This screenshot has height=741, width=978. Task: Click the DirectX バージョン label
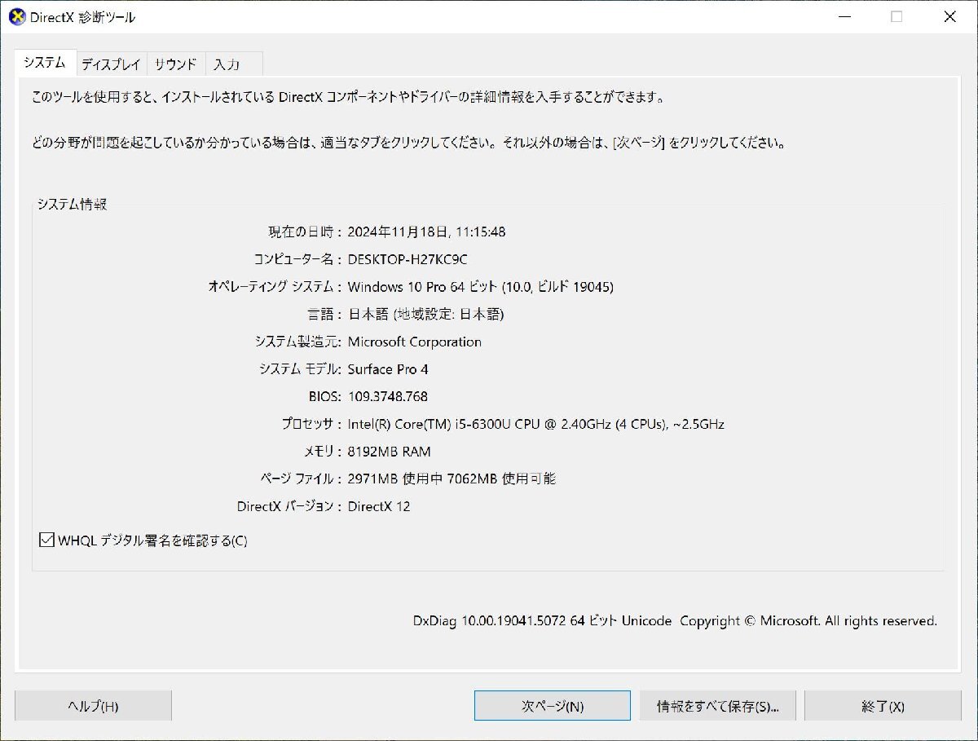tap(290, 506)
